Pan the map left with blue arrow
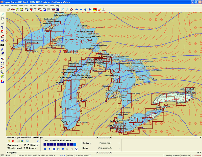The height and width of the screenshot is (157, 202). click(77, 9)
